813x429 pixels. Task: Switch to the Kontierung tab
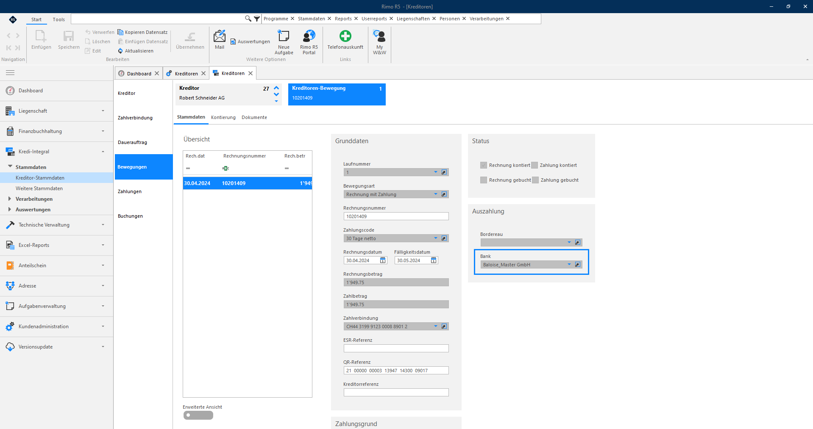223,117
